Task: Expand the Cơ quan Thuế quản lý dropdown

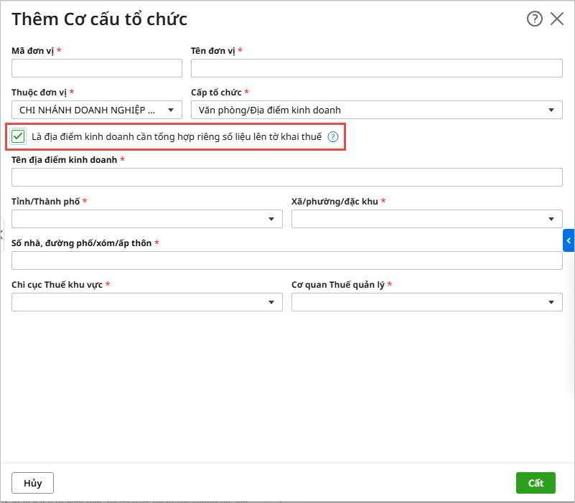Action: click(x=551, y=303)
